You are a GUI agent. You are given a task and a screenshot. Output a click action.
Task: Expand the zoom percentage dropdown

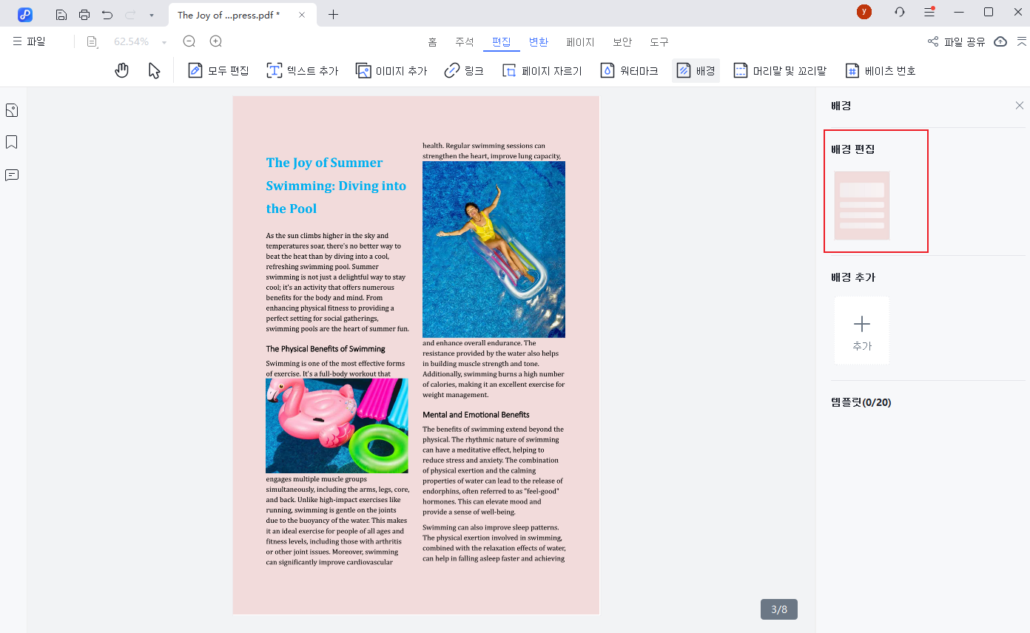click(x=164, y=42)
